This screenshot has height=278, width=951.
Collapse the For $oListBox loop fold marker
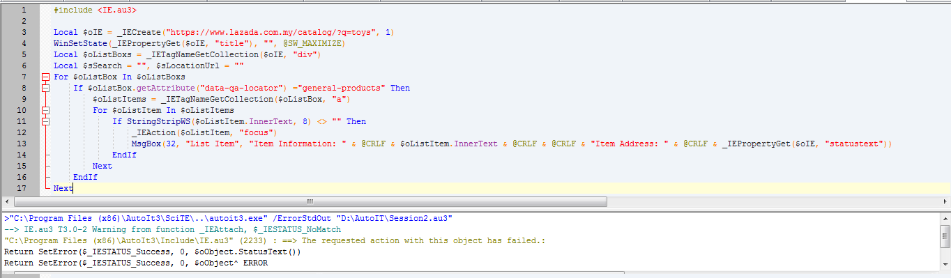pos(46,77)
